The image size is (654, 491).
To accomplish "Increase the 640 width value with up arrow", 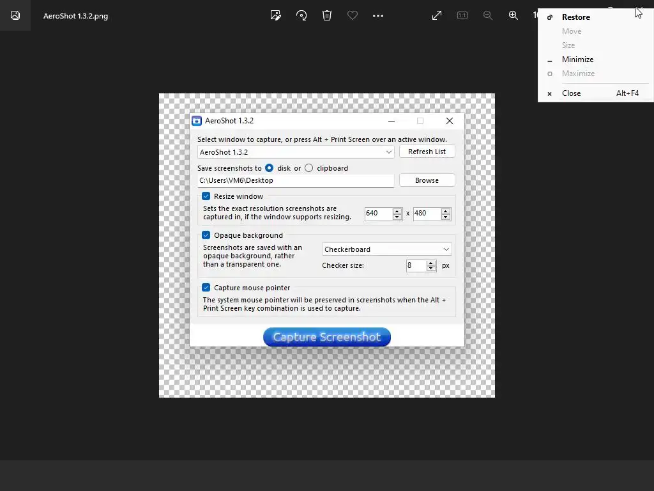I will coord(397,211).
